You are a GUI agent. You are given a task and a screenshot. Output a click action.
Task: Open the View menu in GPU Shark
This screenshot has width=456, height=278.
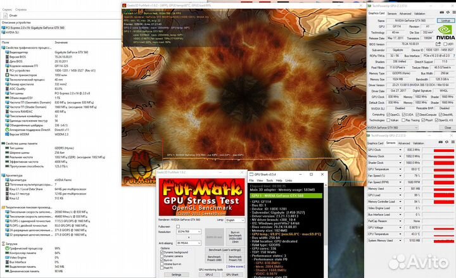pos(260,180)
